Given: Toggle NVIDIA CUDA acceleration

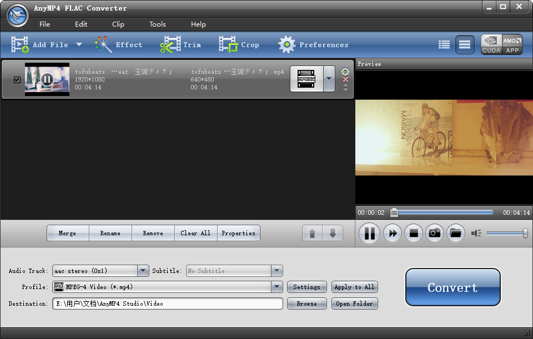Looking at the screenshot, I should pos(491,45).
